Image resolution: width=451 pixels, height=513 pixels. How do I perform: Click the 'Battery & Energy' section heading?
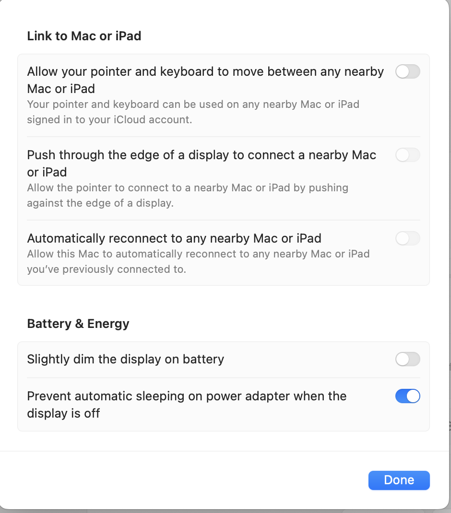click(x=78, y=324)
